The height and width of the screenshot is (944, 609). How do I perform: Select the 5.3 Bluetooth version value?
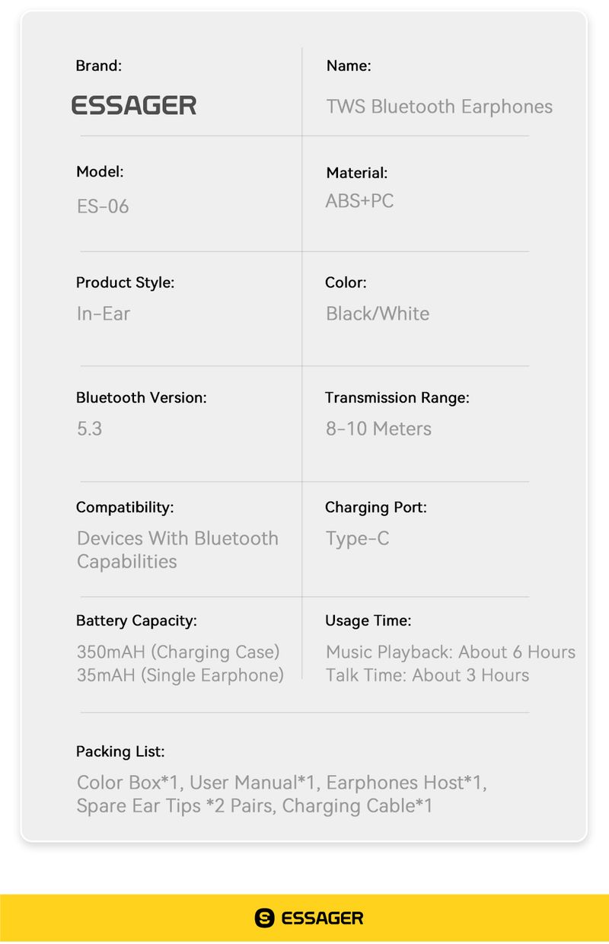tap(89, 429)
